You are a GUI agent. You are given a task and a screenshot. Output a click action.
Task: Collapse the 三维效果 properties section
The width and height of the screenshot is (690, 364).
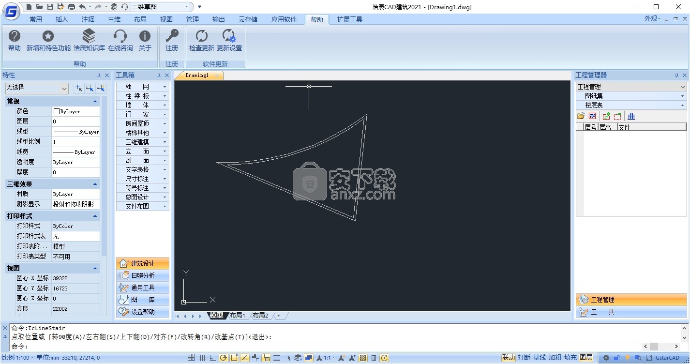(x=95, y=184)
